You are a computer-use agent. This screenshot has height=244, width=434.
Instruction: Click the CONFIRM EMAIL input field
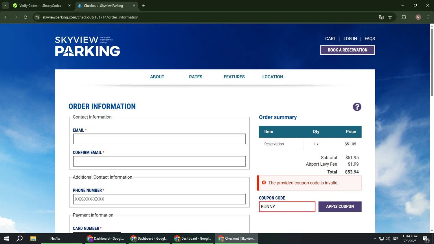coord(159,161)
